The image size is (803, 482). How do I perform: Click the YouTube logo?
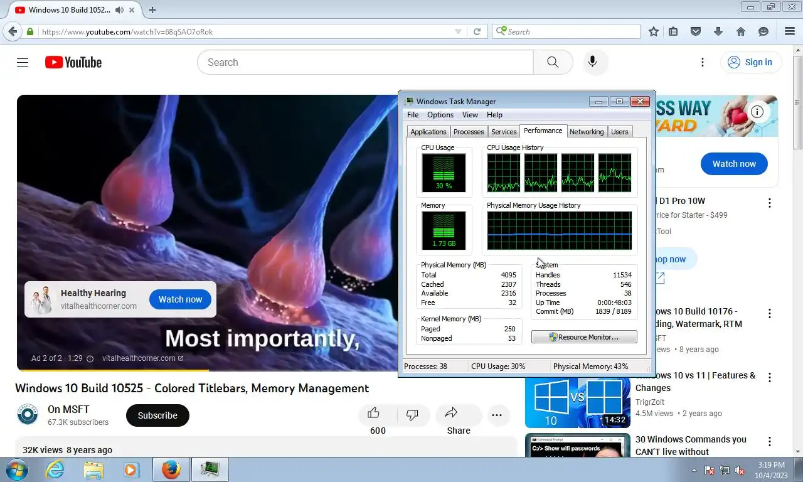click(x=73, y=62)
